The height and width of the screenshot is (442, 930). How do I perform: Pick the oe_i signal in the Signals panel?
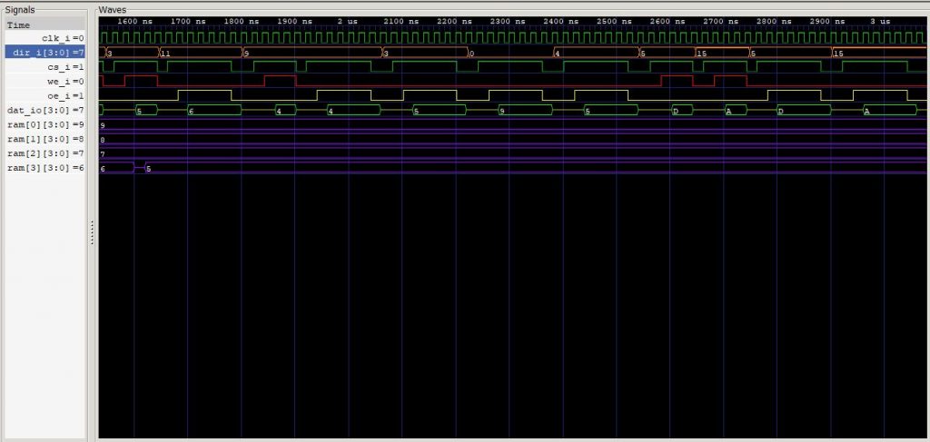tap(45, 96)
